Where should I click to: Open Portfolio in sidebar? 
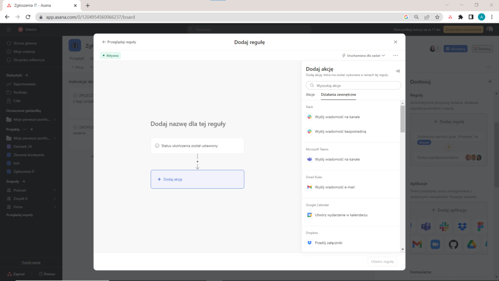[x=20, y=92]
